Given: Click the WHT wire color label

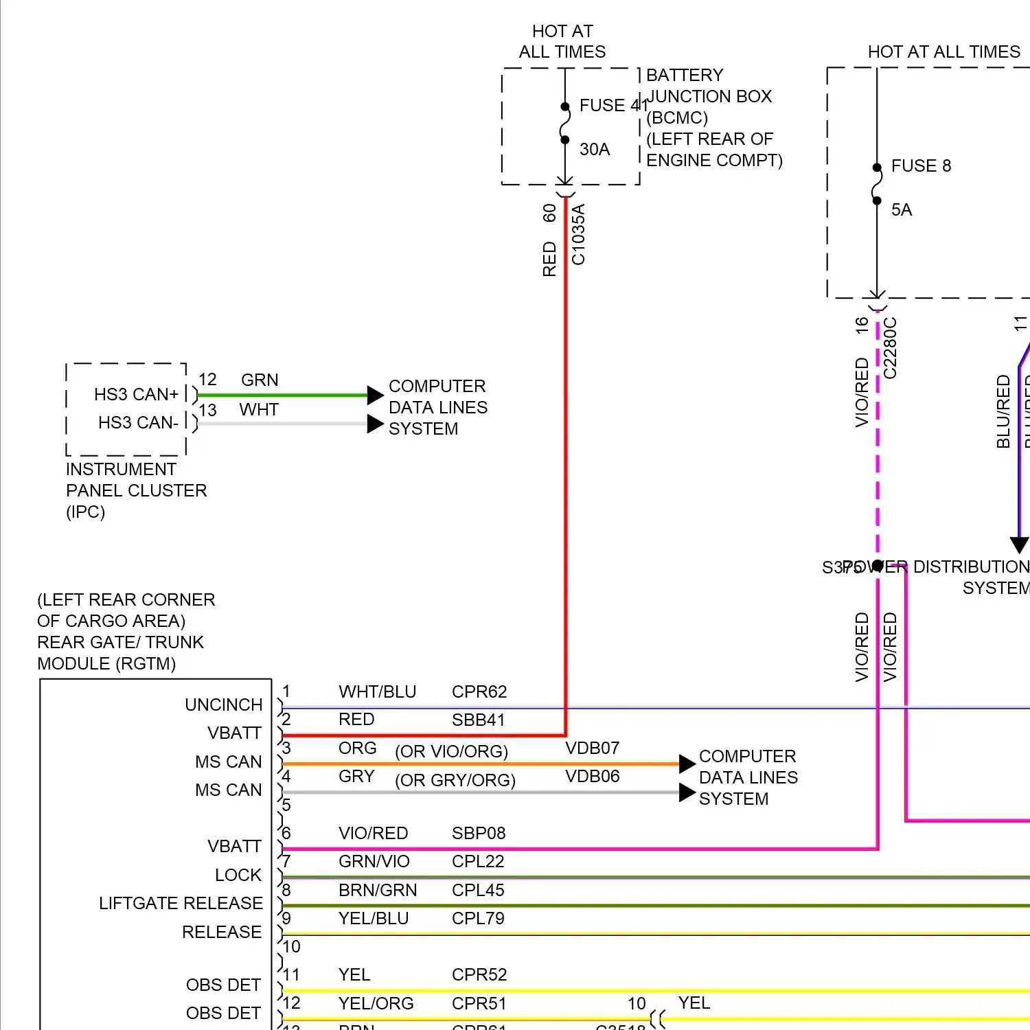Looking at the screenshot, I should [259, 409].
